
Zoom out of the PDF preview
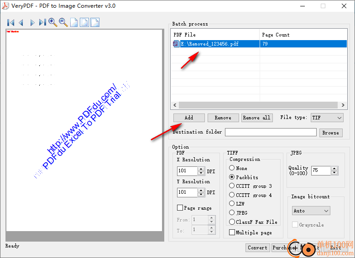[63, 22]
